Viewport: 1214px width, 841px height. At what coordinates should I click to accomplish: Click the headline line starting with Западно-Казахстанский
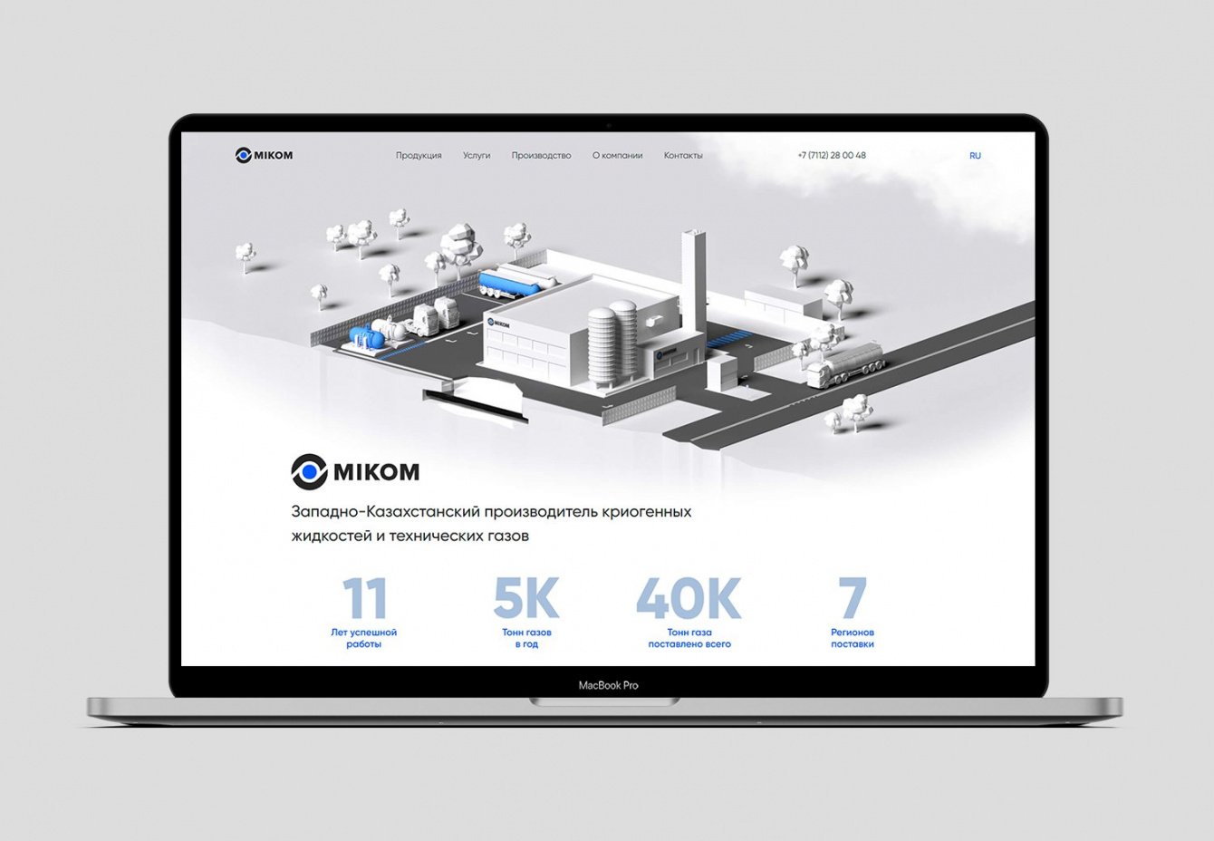[491, 512]
